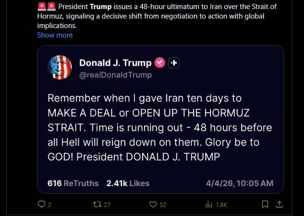Click the 616 ReTruths count
This screenshot has width=304, height=216.
73,183
